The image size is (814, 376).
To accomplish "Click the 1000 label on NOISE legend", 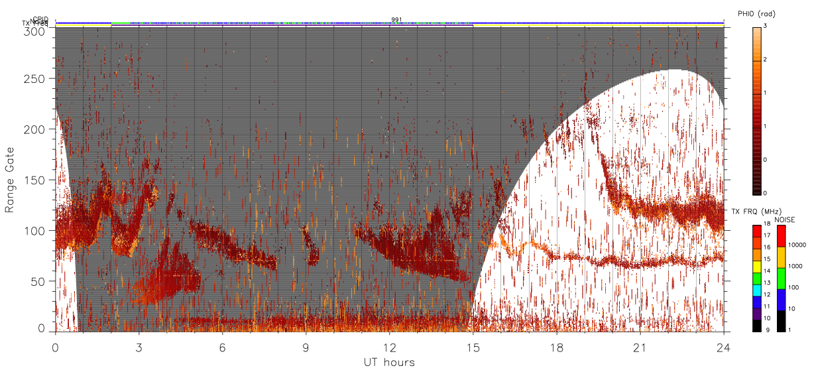I will (x=795, y=266).
